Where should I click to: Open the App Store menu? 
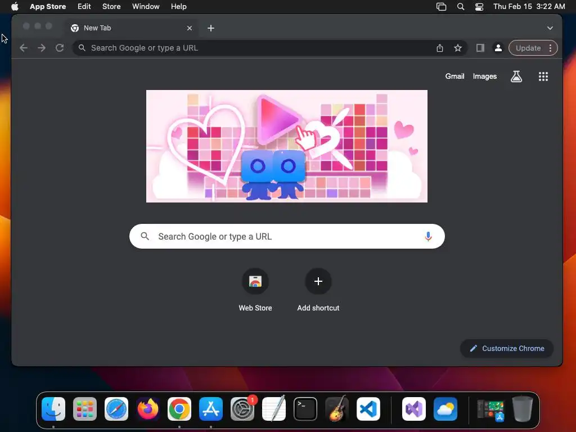[48, 7]
